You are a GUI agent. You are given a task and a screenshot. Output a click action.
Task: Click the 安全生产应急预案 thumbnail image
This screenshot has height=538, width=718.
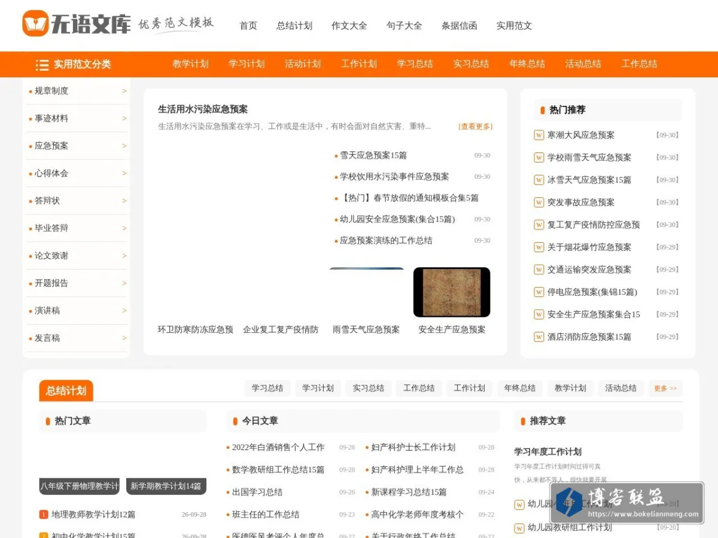(452, 292)
